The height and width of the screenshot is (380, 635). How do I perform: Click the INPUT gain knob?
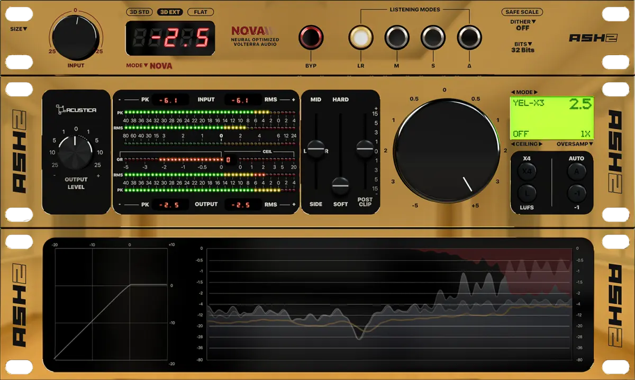tap(76, 37)
